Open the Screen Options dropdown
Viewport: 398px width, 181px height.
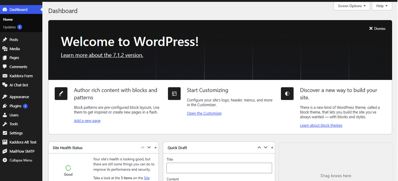pyautogui.click(x=351, y=6)
